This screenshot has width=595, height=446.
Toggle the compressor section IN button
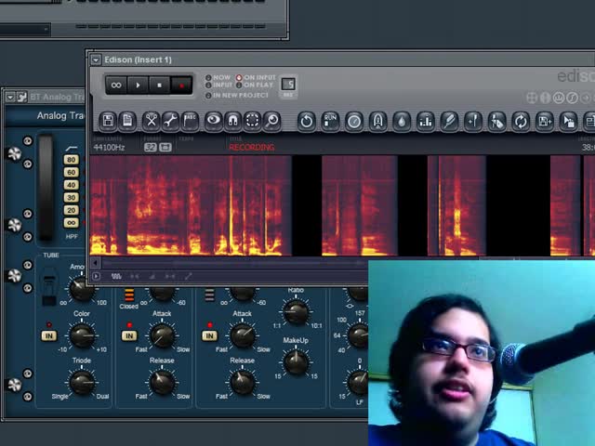pyautogui.click(x=209, y=336)
